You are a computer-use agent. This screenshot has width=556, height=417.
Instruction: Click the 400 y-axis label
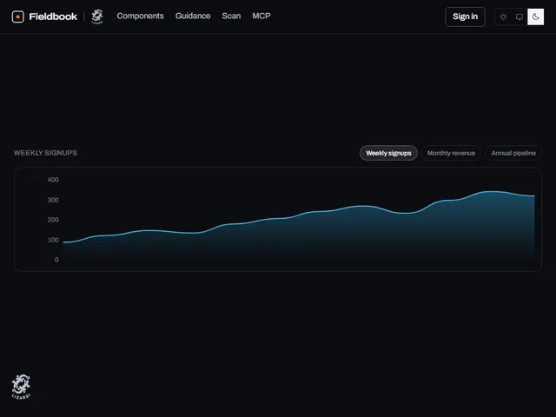point(53,180)
